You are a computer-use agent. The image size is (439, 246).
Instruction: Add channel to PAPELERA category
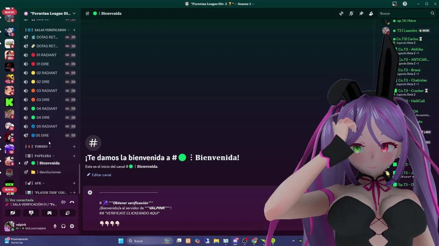[74, 156]
